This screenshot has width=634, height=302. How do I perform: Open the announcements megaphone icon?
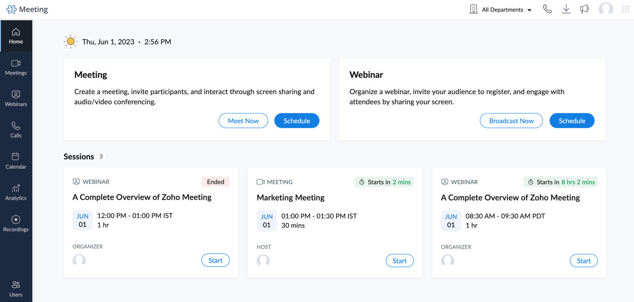tap(584, 9)
